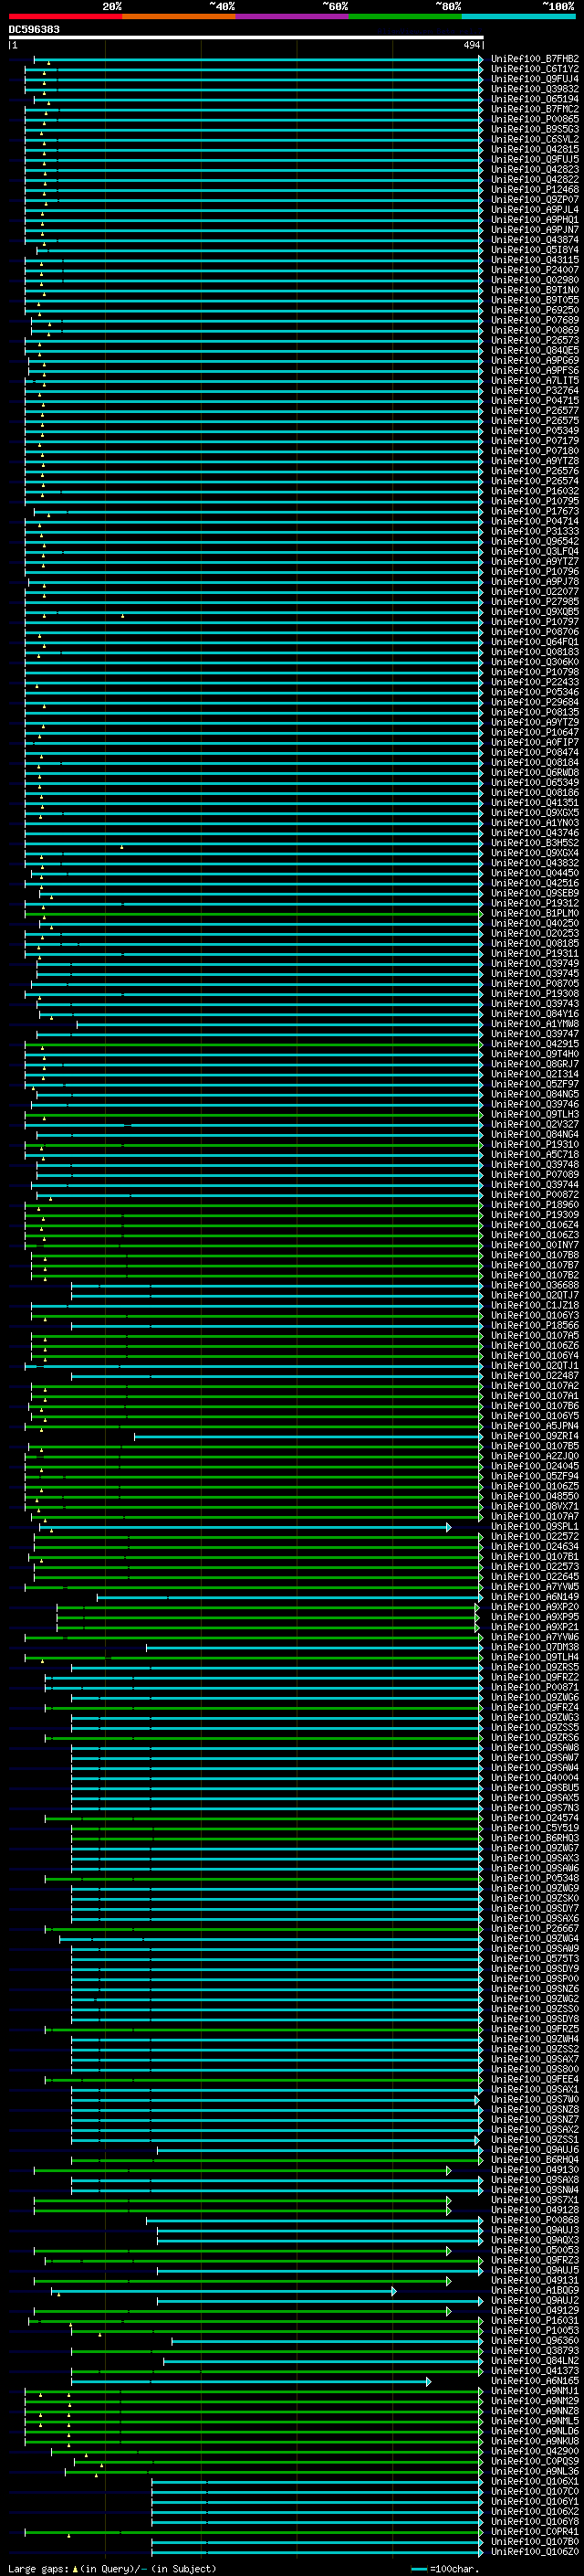
Task: Click the cyan ~100% legend color bar
Action: click(518, 16)
